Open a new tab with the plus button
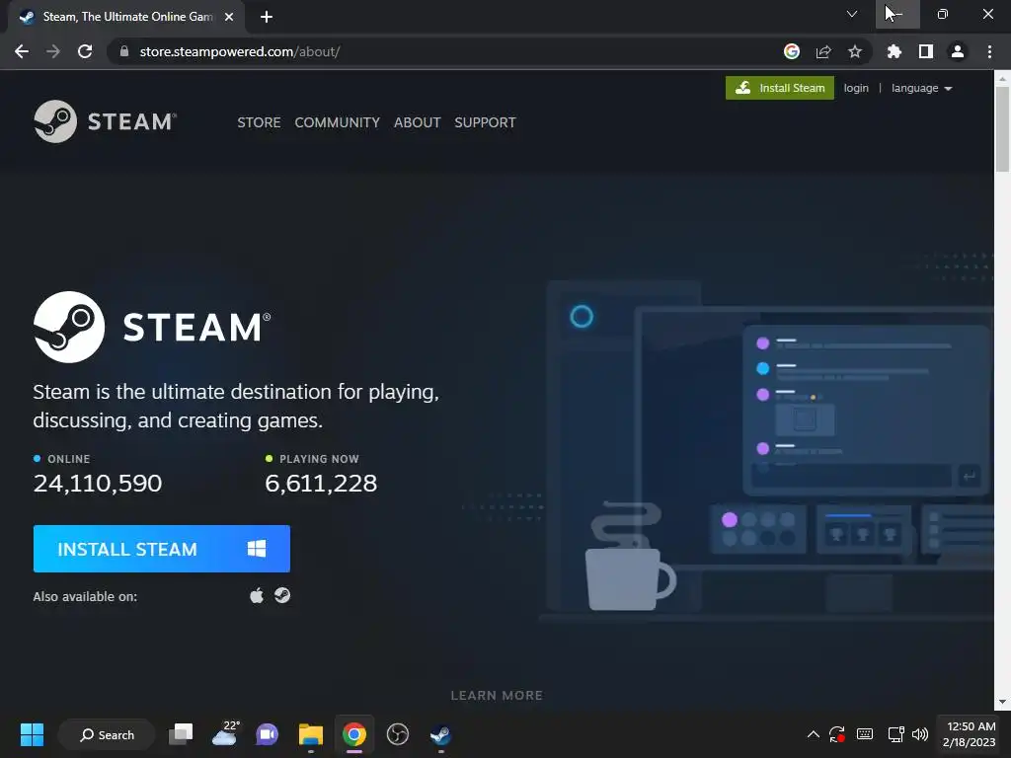Viewport: 1011px width, 758px height. (267, 17)
